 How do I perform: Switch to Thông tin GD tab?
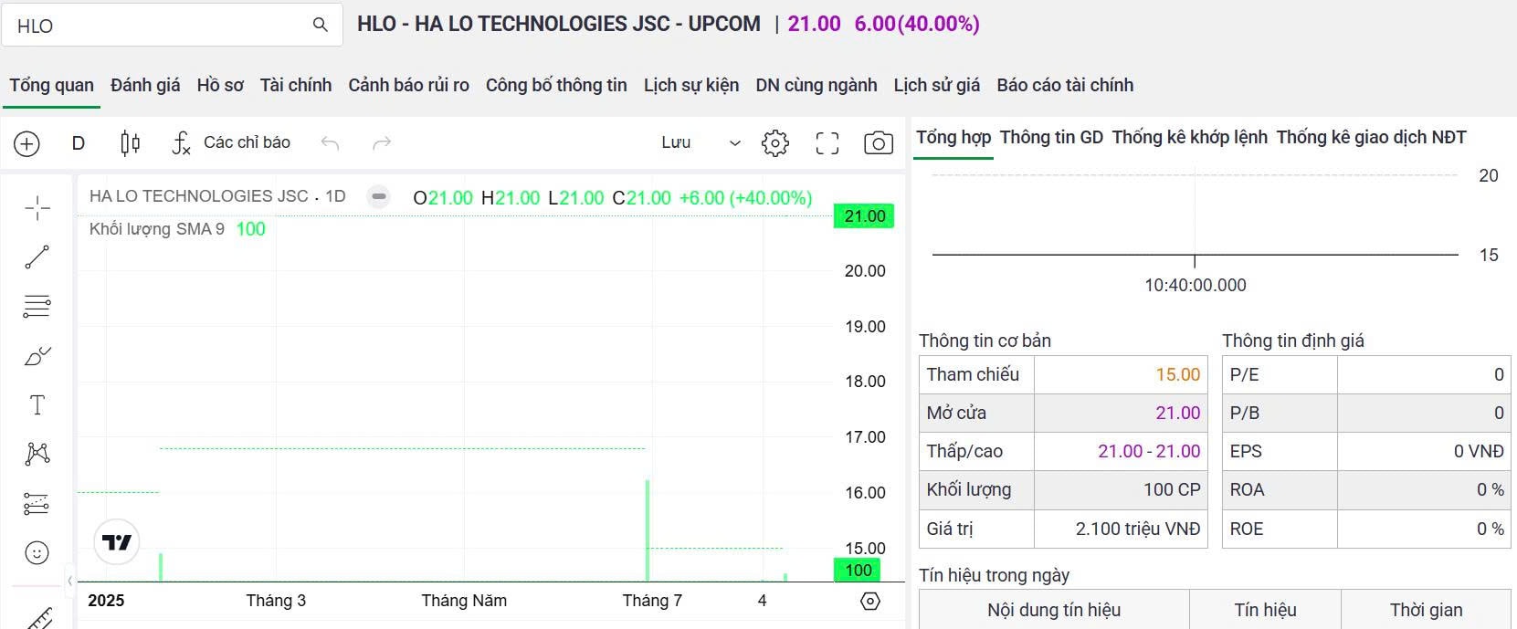[x=1051, y=138]
